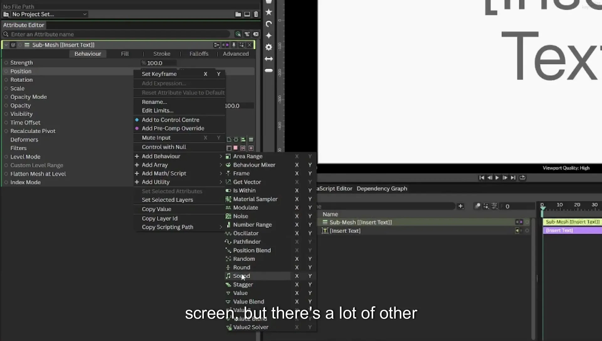Click the Pathfinder behaviour icon
The height and width of the screenshot is (341, 602).
[228, 242]
